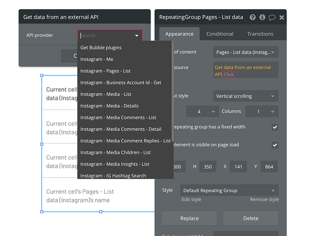Open the API provider search dropdown
The height and width of the screenshot is (236, 336).
110,36
